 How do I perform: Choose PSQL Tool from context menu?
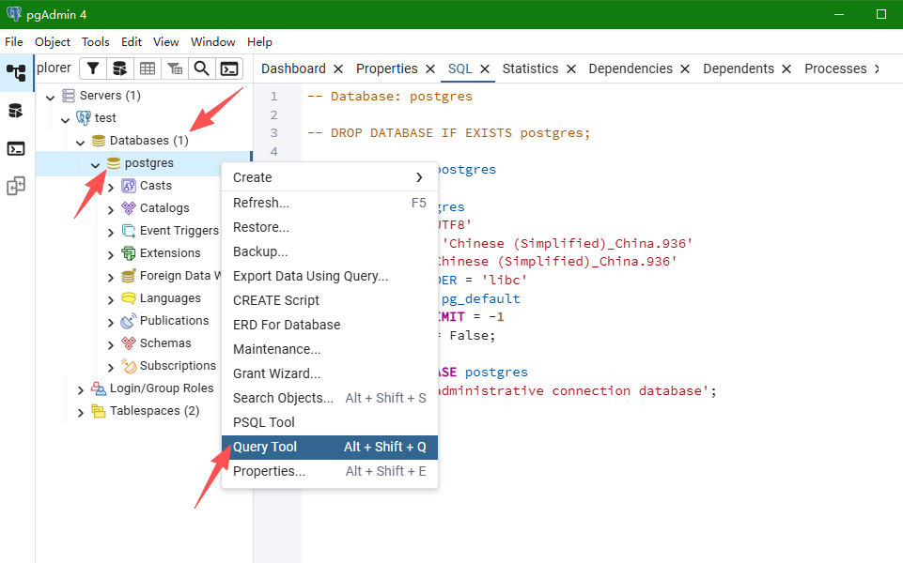(x=330, y=422)
